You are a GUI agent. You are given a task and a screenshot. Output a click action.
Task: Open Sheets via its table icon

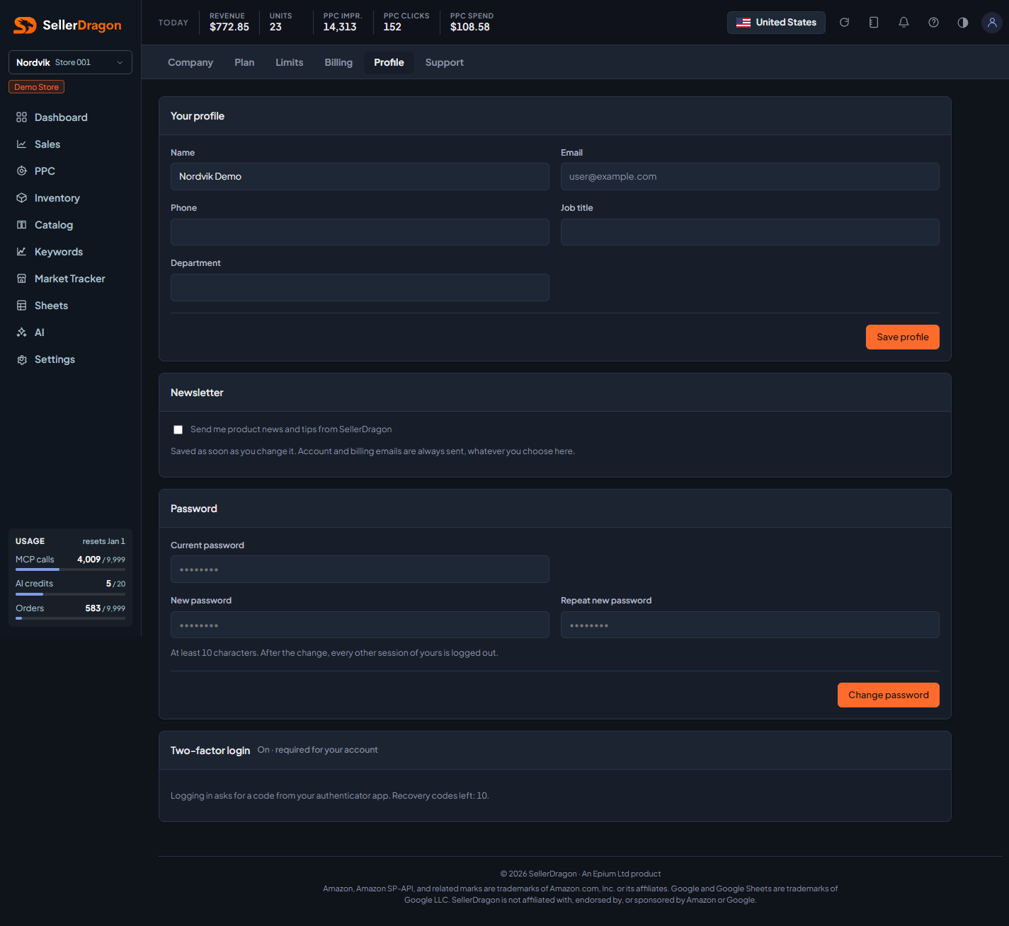click(x=22, y=306)
